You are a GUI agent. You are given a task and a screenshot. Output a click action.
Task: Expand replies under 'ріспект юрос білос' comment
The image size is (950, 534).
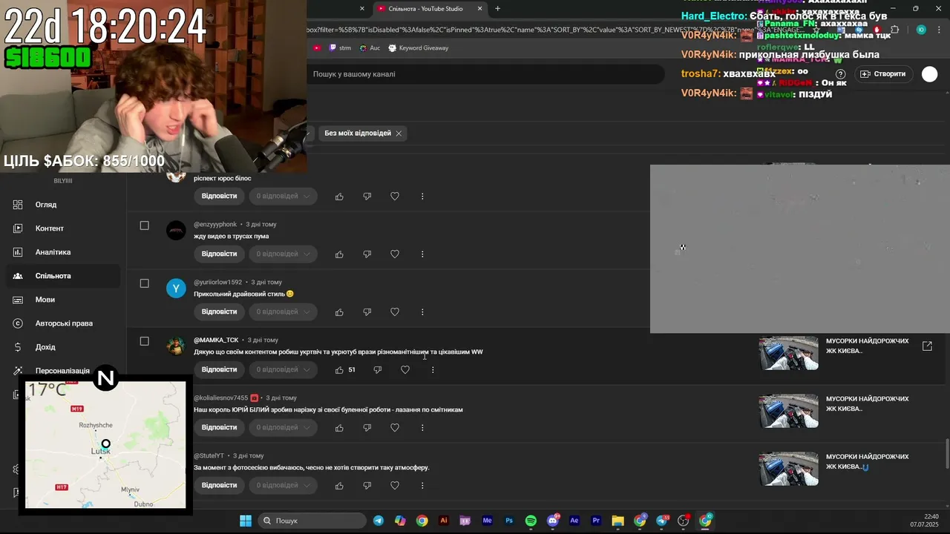pyautogui.click(x=284, y=197)
